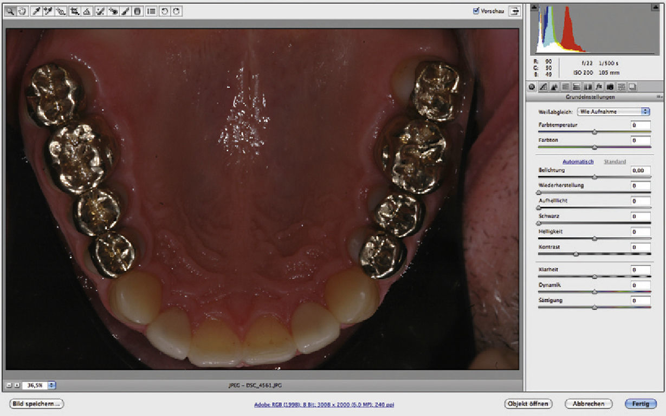Open the zoom level dropdown
The image size is (666, 416).
pyautogui.click(x=52, y=385)
